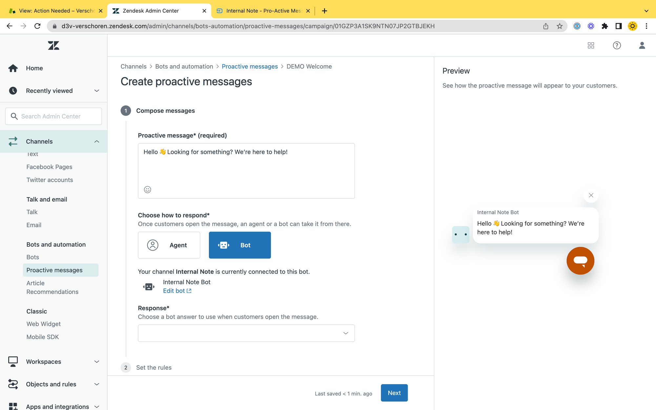
Task: Click the orange messaging launcher preview button
Action: (580, 261)
